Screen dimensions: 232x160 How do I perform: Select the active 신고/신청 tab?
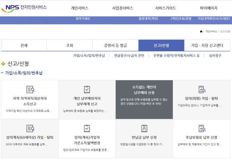pyautogui.click(x=161, y=45)
